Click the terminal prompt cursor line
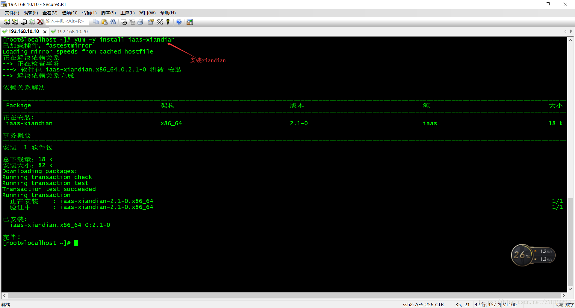The image size is (575, 308). pyautogui.click(x=40, y=243)
